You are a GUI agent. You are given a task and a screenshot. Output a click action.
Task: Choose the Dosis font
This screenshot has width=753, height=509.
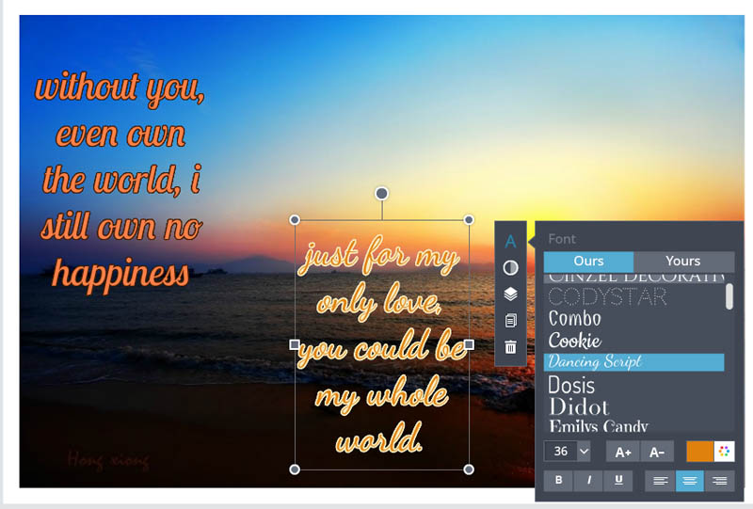pyautogui.click(x=571, y=385)
